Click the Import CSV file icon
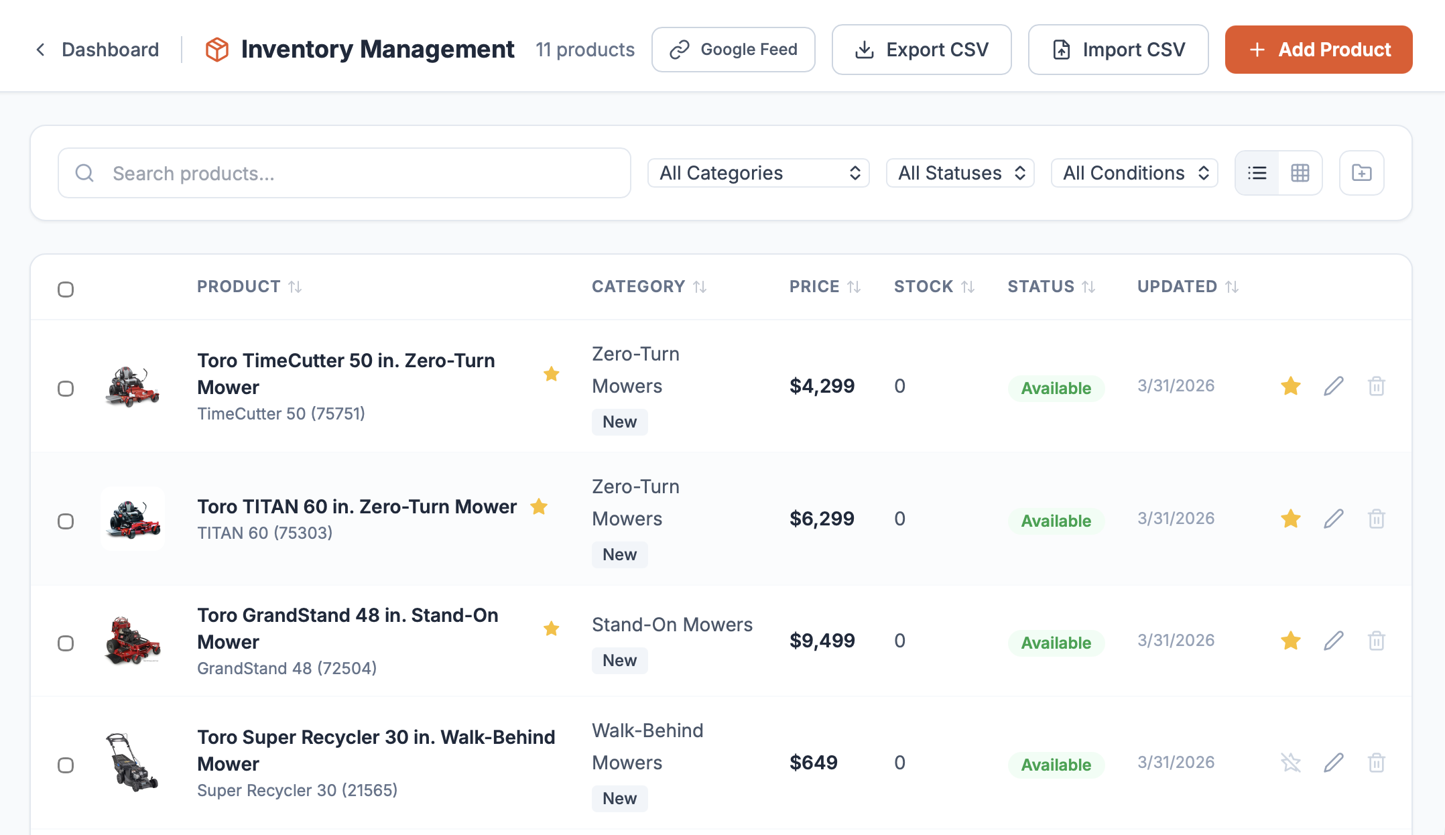 click(1062, 49)
